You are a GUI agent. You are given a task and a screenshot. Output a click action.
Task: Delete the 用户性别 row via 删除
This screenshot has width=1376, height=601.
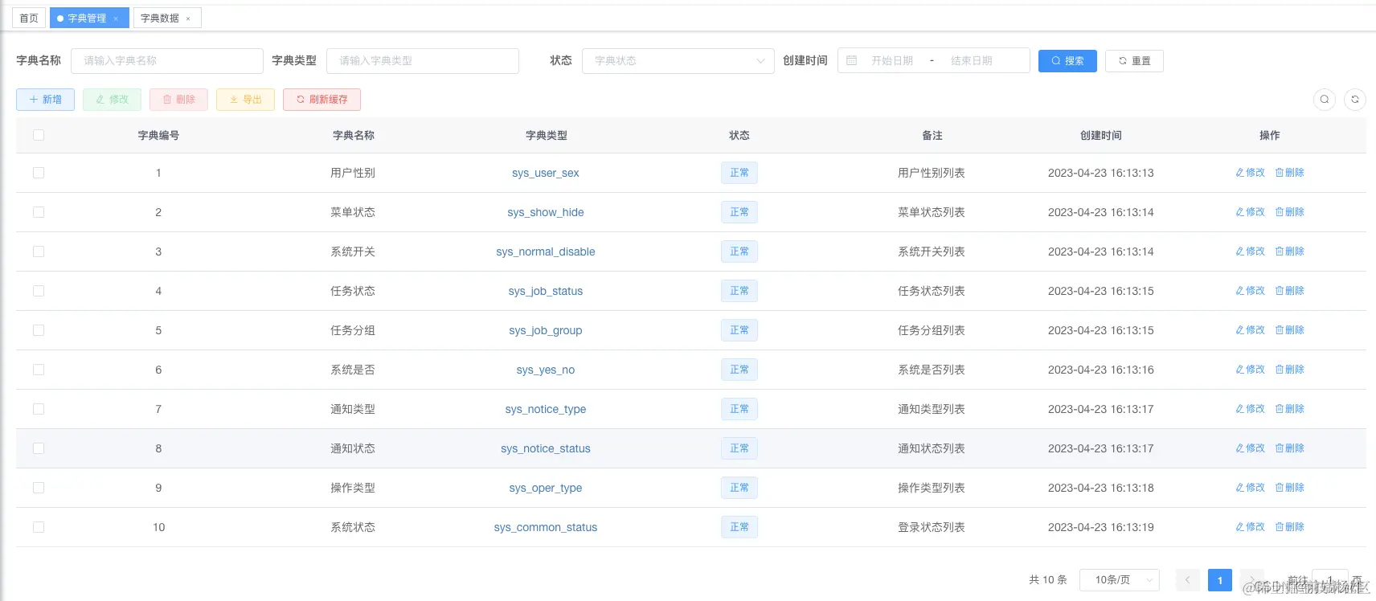click(x=1290, y=173)
